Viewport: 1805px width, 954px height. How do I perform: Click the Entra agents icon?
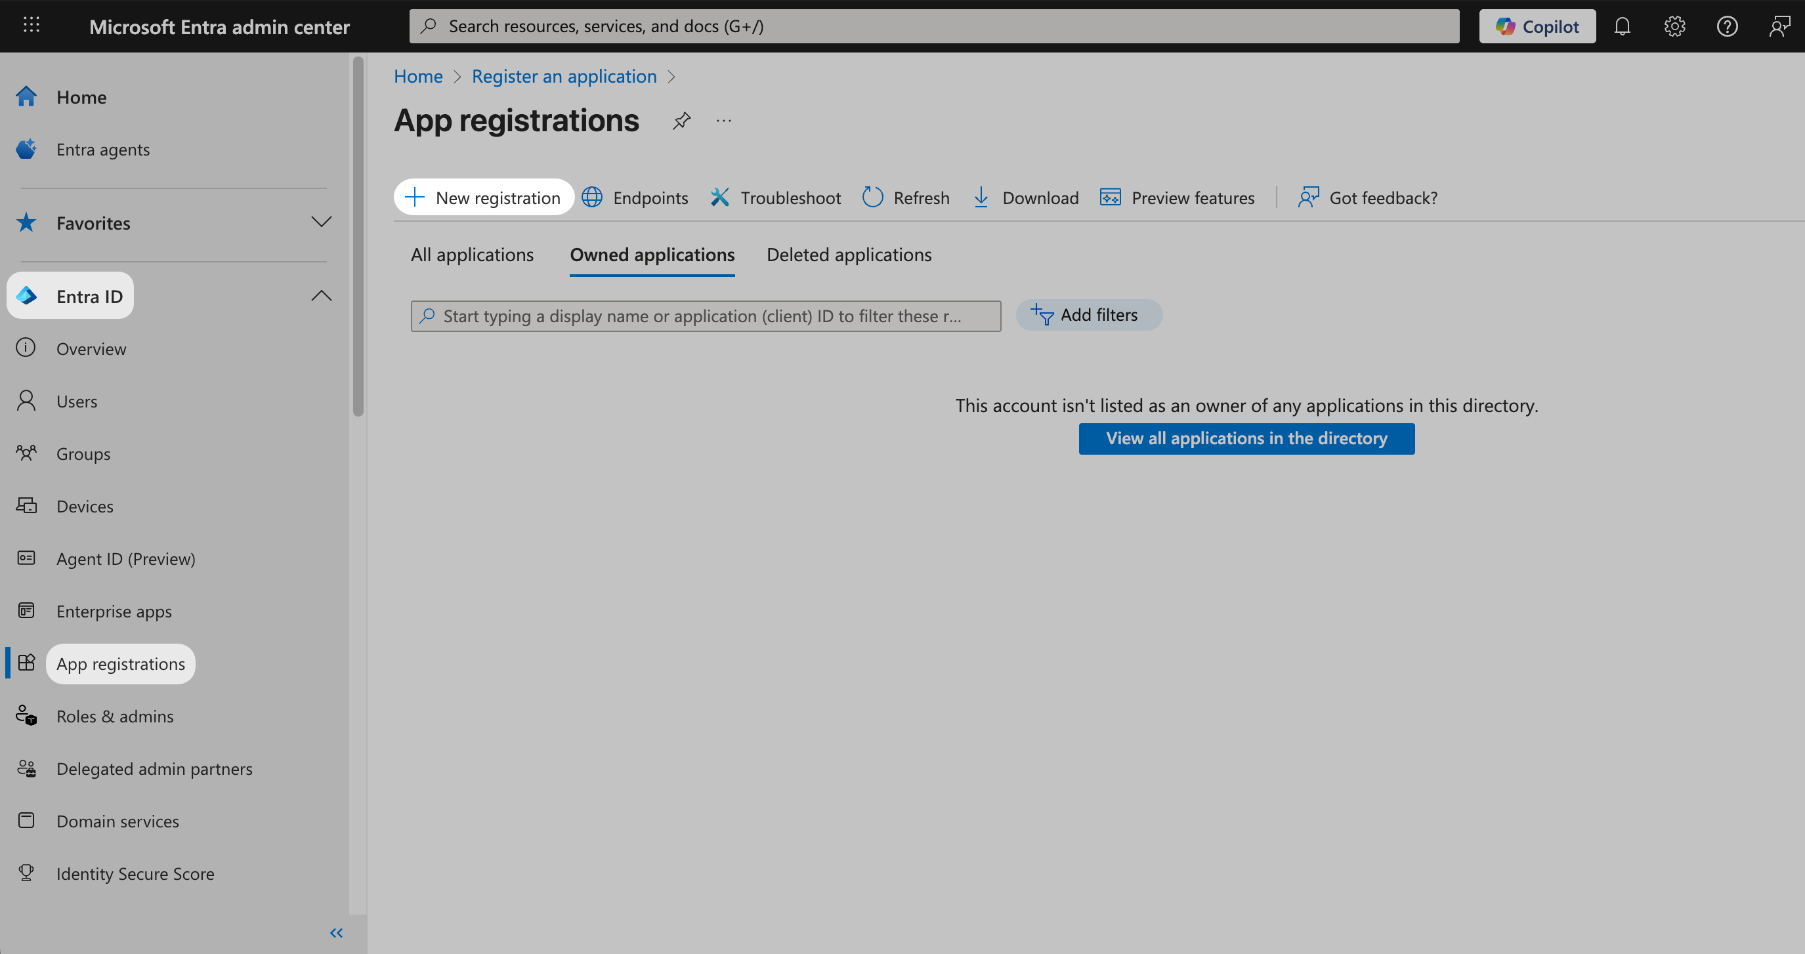coord(27,148)
